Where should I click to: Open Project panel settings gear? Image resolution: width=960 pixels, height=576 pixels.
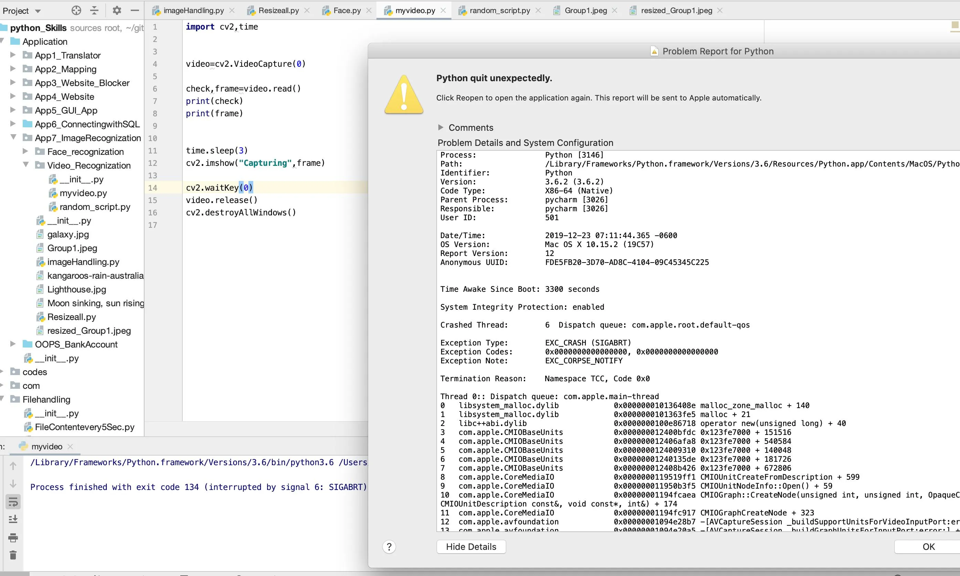click(x=117, y=10)
